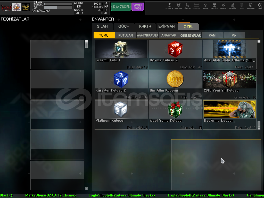The height and width of the screenshot is (198, 264).
Task: Open the Envanter icon in top bar
Action: point(196,6)
